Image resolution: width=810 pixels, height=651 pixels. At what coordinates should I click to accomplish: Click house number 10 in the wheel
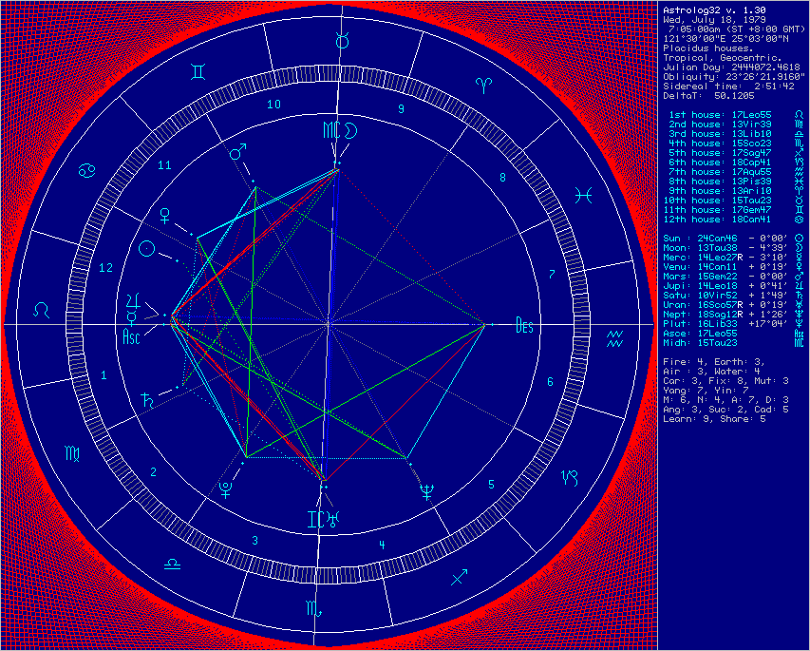pyautogui.click(x=273, y=105)
